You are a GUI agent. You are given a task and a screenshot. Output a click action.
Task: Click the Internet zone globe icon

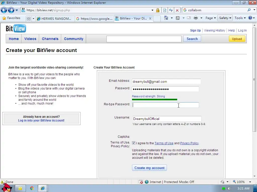147,182
